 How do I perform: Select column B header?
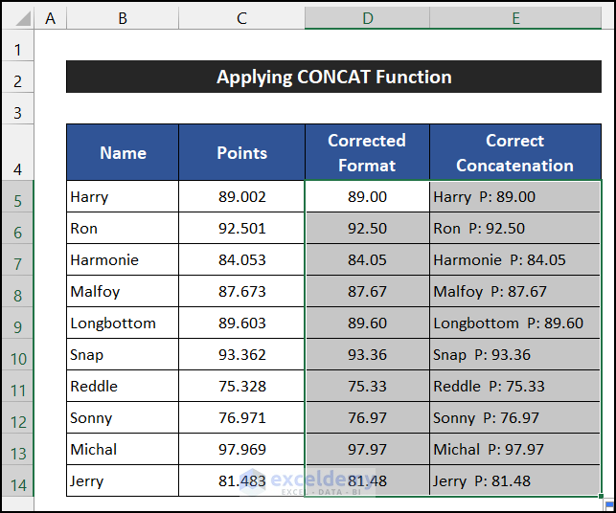[x=123, y=17]
